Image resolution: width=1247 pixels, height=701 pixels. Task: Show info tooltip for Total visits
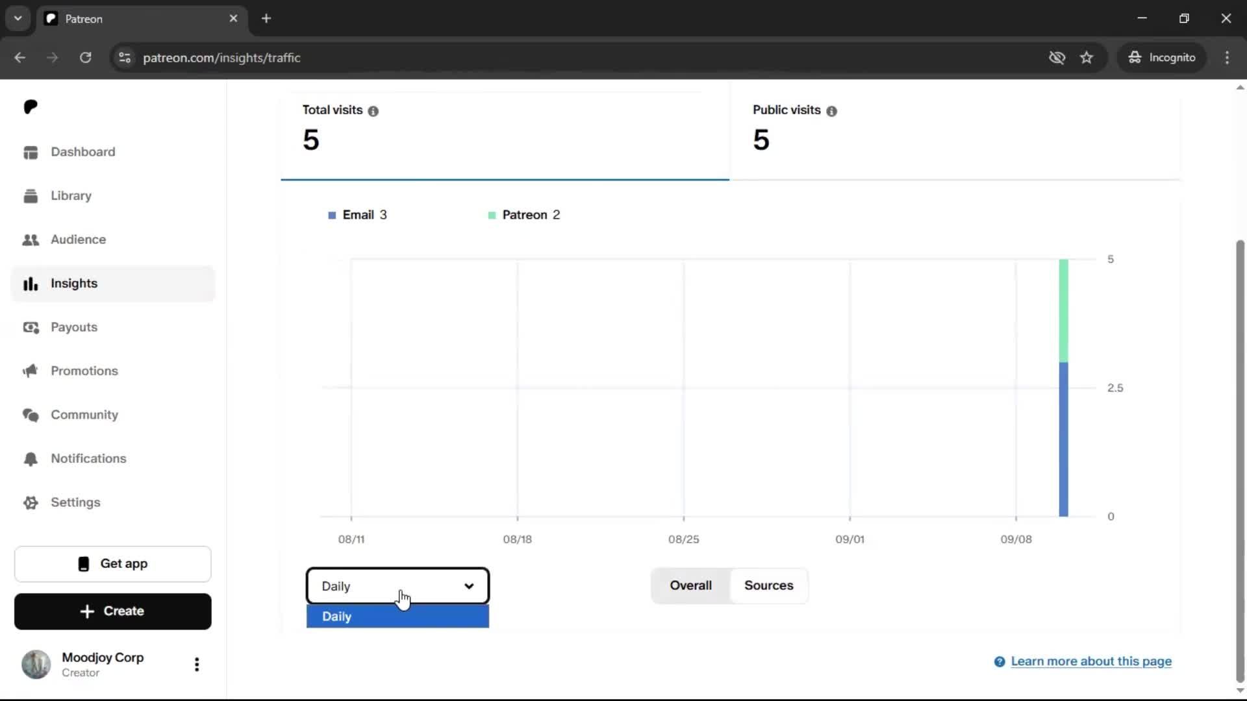click(x=373, y=111)
